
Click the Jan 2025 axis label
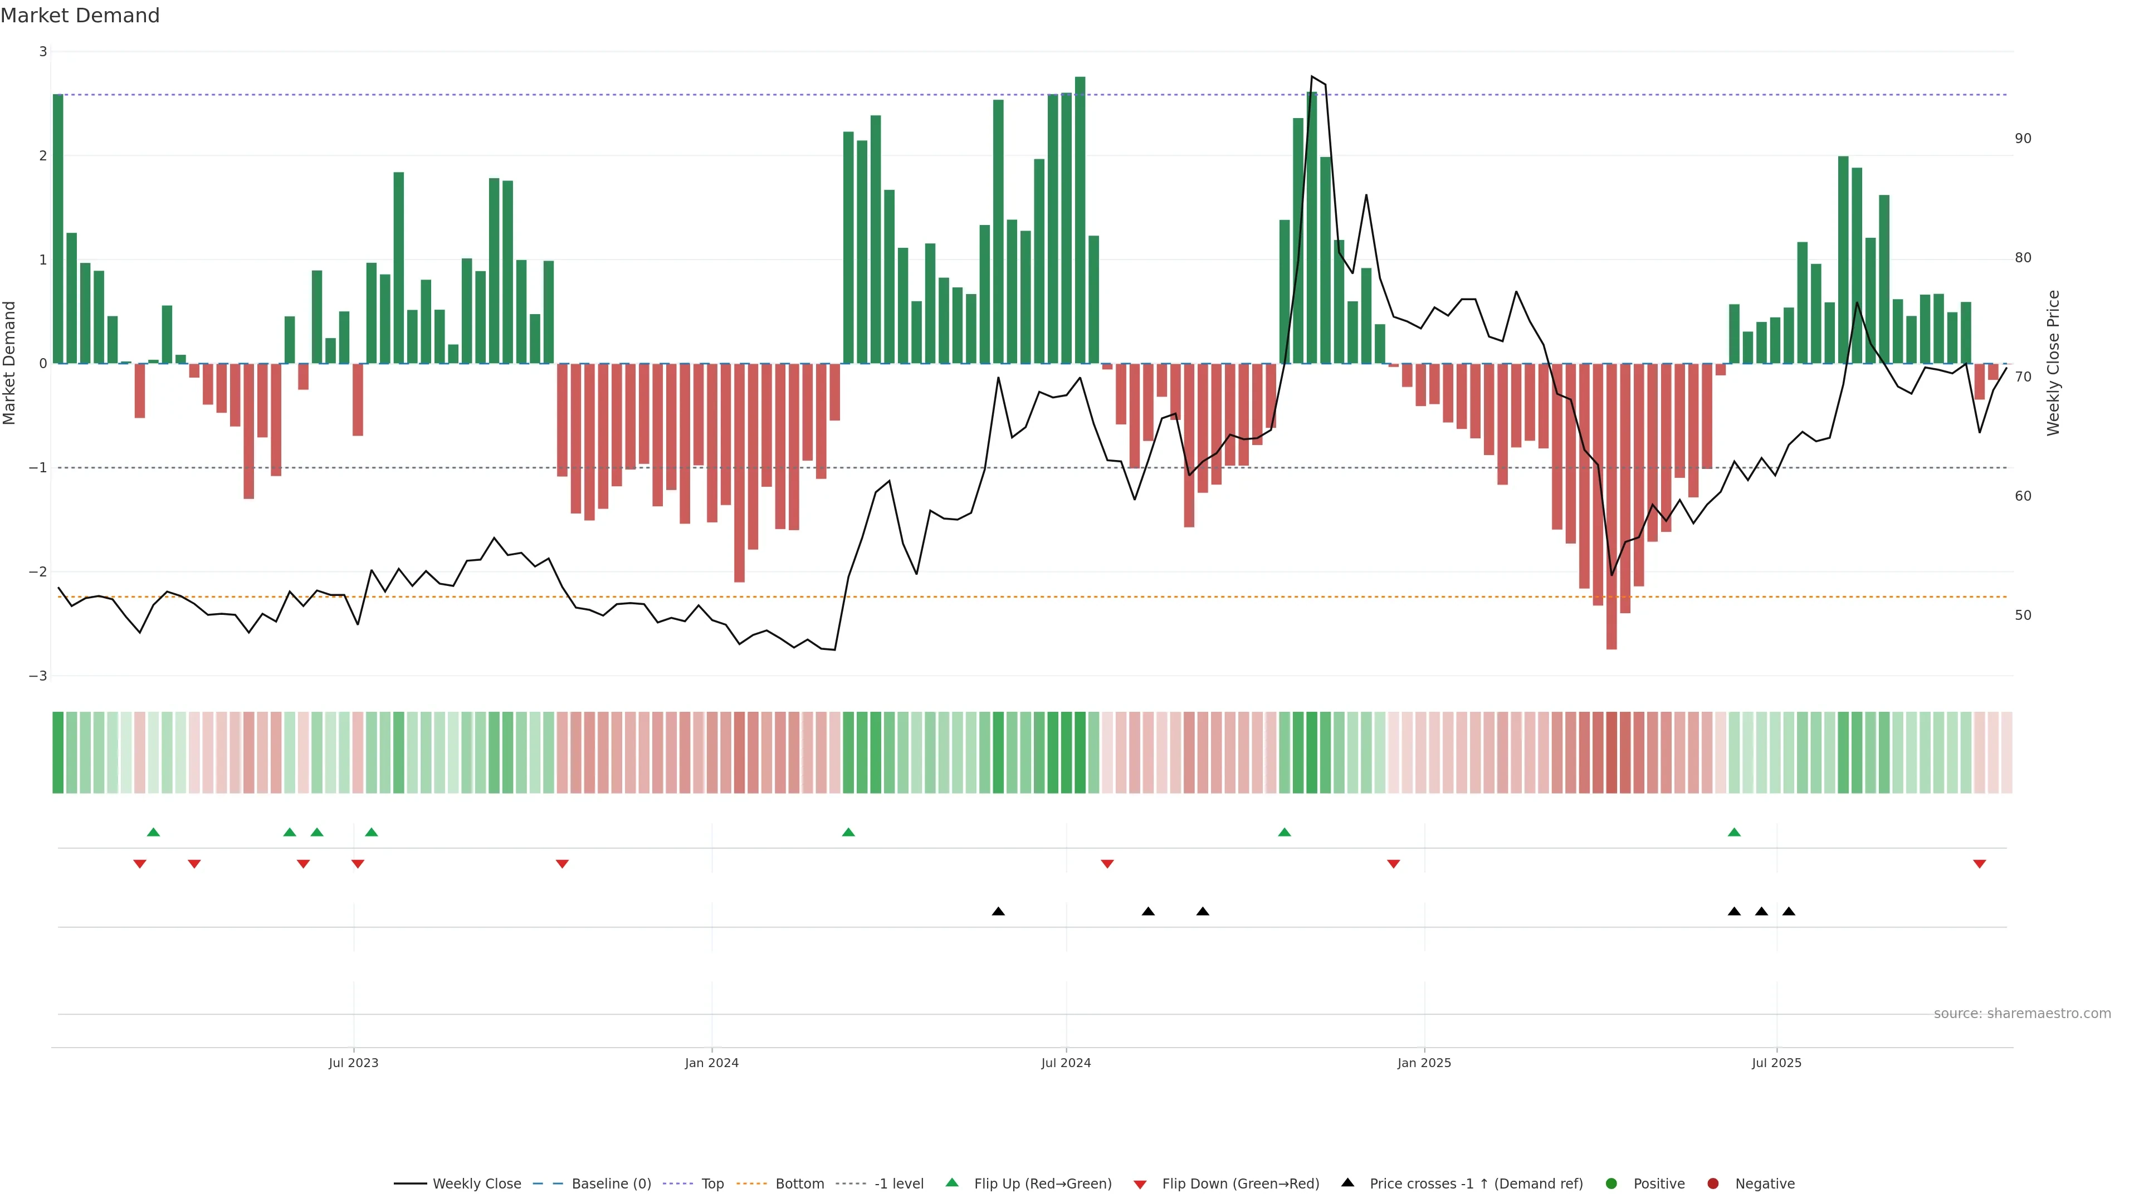coord(1424,1063)
